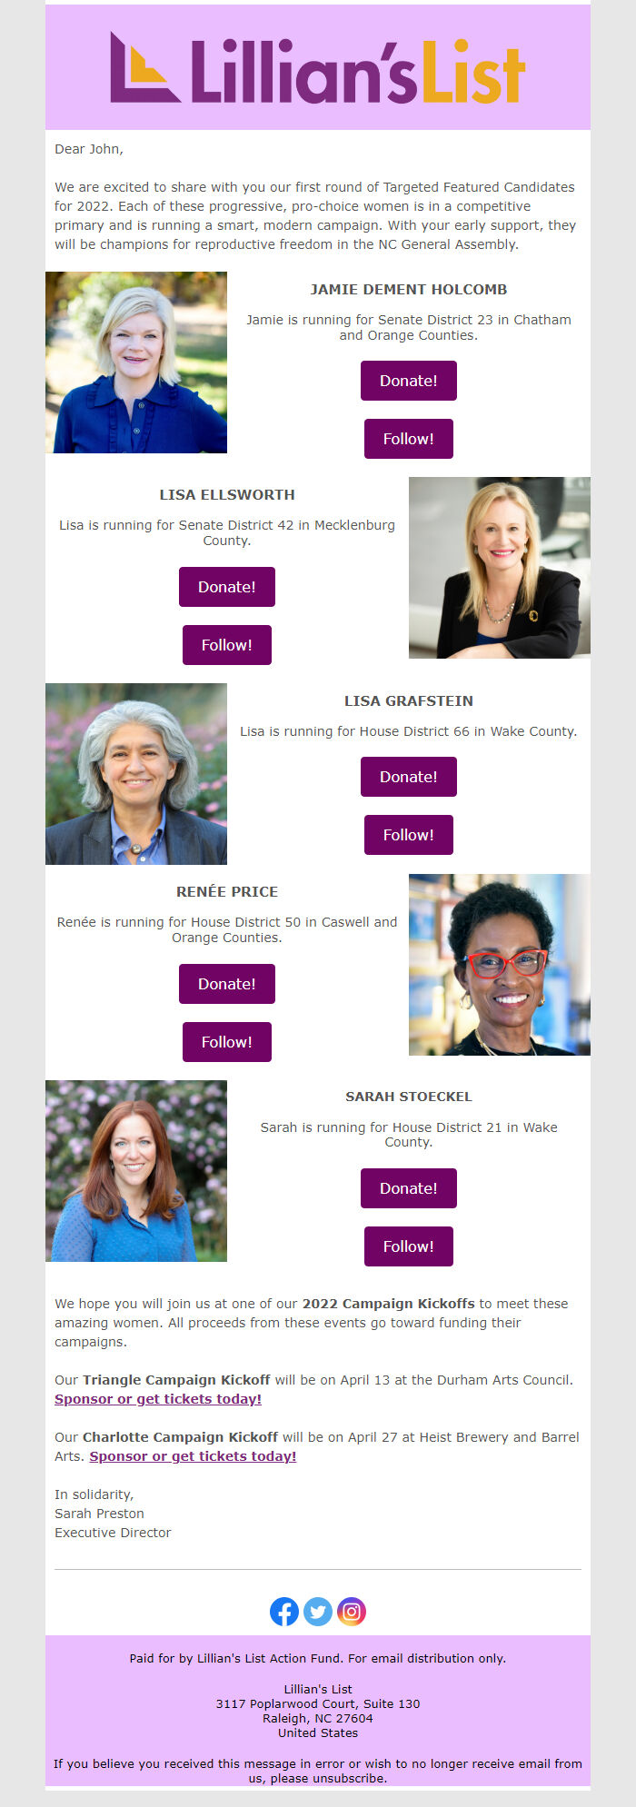Donate to Lisa Grafstein

click(x=409, y=777)
